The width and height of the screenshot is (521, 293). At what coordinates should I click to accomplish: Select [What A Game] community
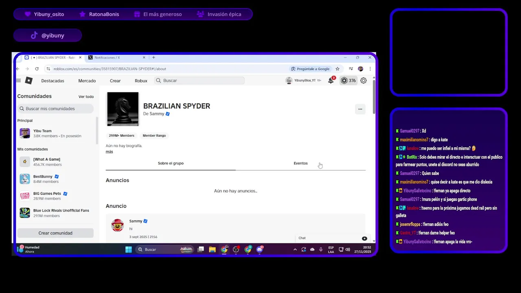[56, 162]
